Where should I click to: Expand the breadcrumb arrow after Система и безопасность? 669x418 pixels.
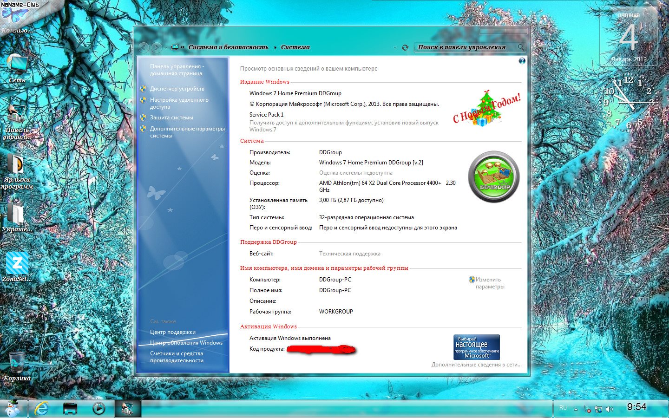click(x=275, y=47)
